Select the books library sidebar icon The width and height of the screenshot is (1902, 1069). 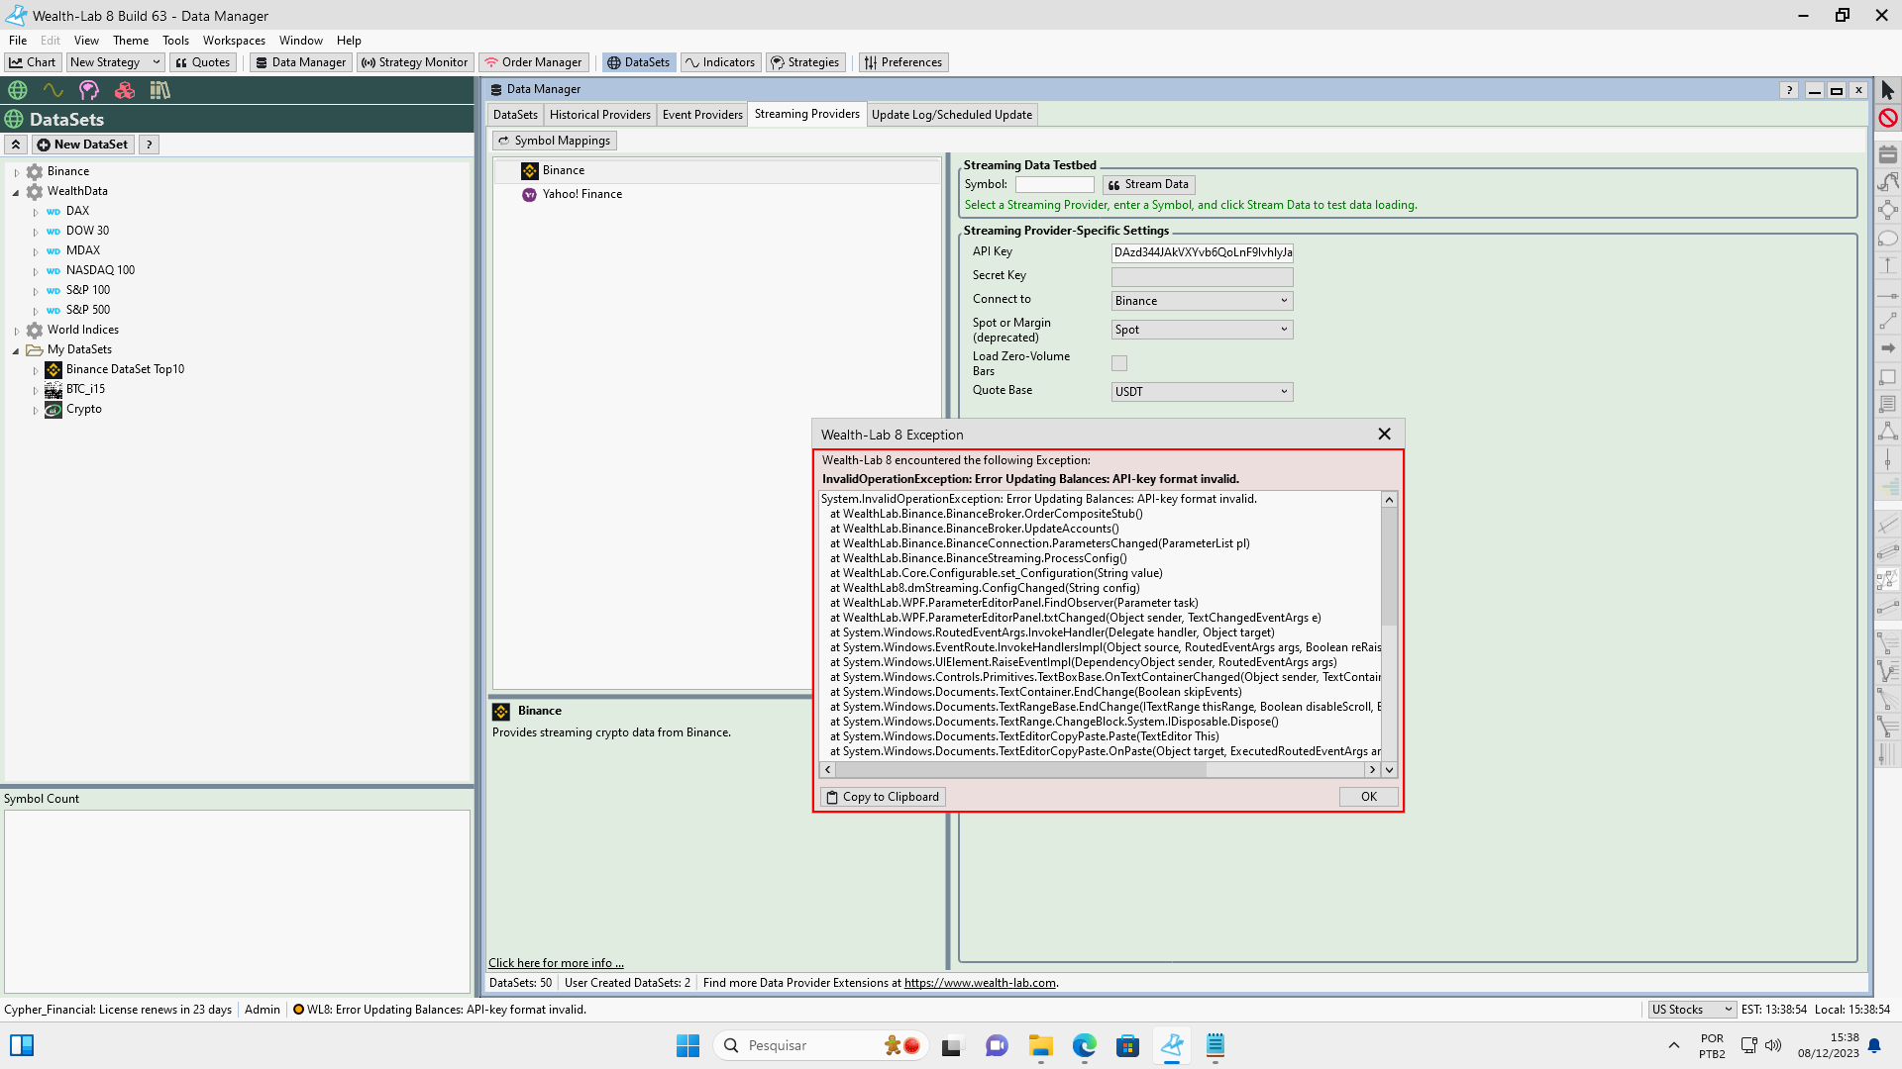(159, 90)
